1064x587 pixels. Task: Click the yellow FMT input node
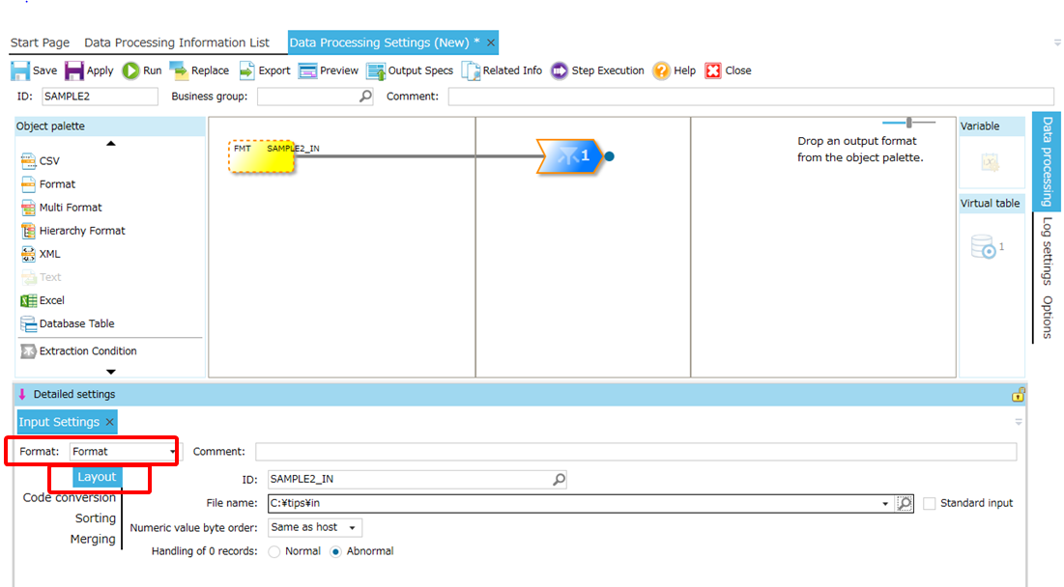coord(261,156)
